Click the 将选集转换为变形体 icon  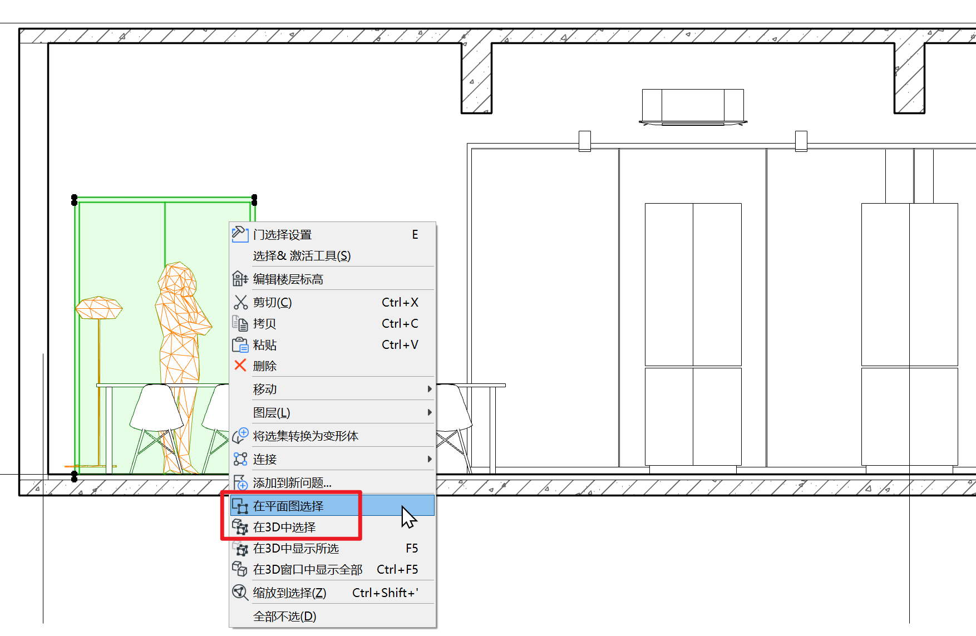240,435
